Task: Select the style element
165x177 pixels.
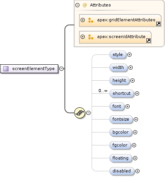Action: [x=118, y=54]
